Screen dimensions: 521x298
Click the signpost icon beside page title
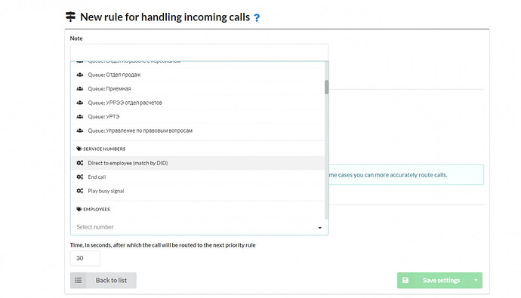click(x=70, y=17)
